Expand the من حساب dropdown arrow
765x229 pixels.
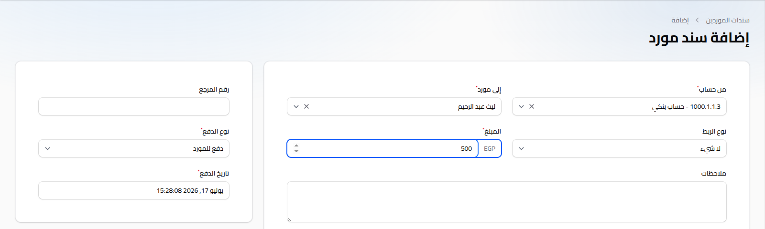[x=521, y=106]
